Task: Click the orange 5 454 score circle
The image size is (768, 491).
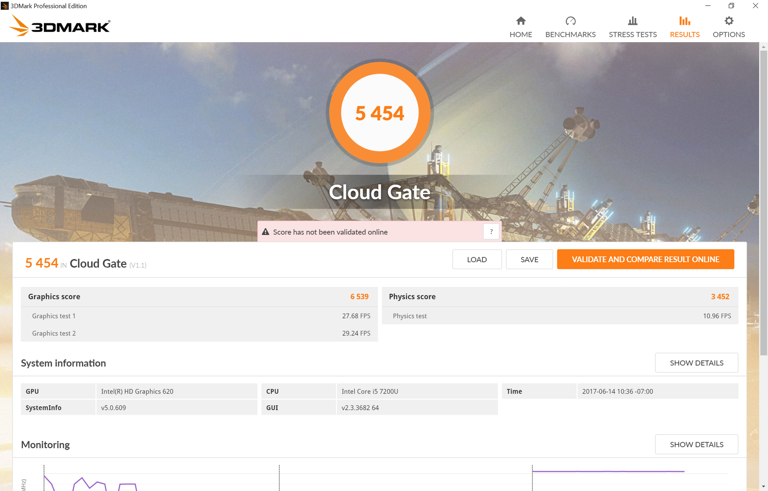Action: (380, 113)
